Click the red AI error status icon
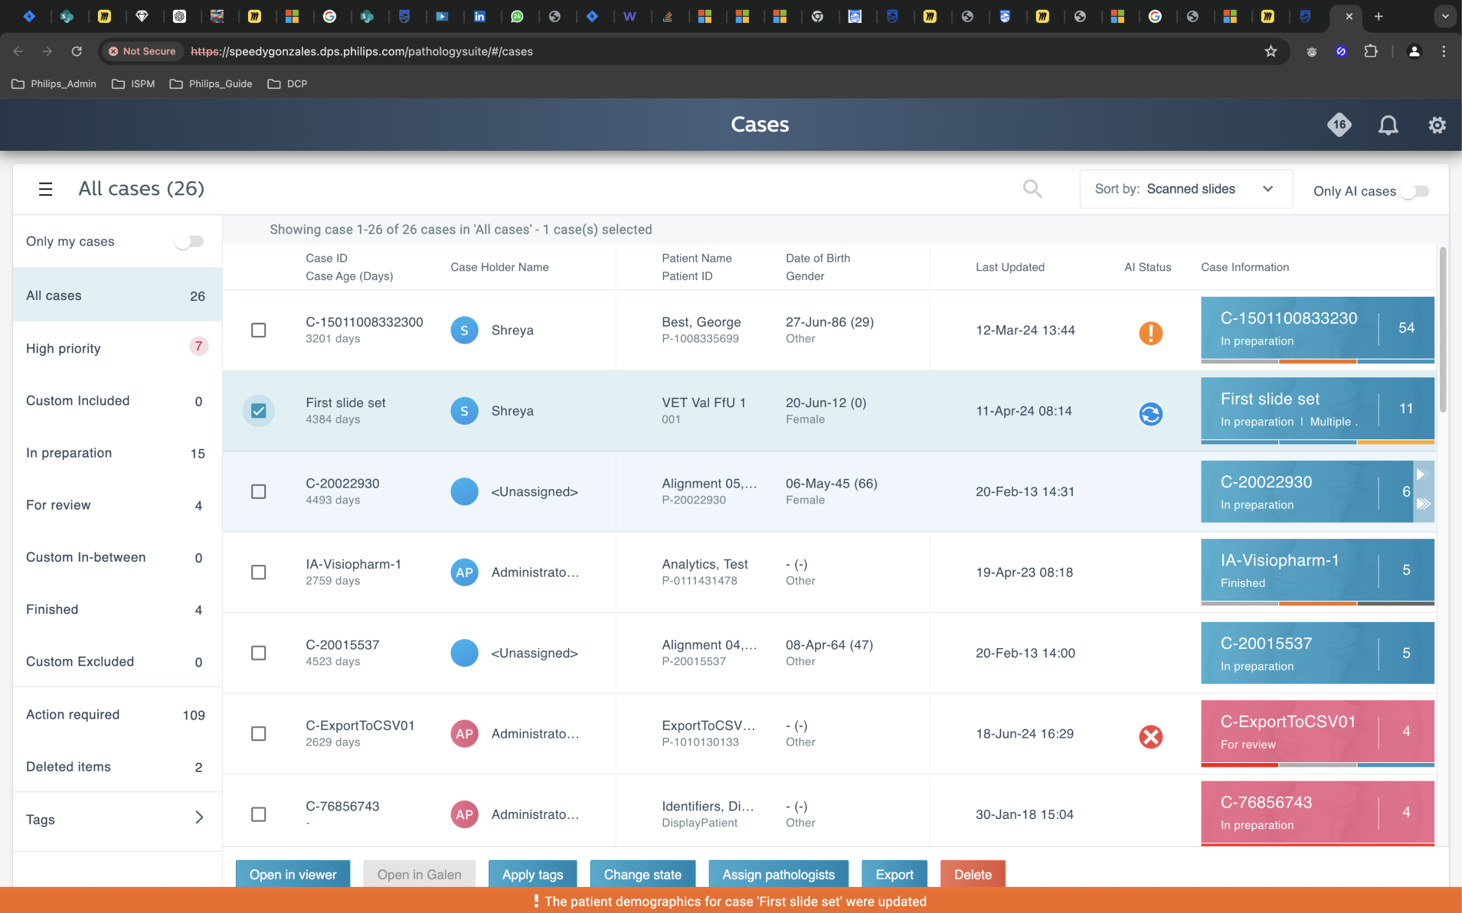 coord(1150,737)
